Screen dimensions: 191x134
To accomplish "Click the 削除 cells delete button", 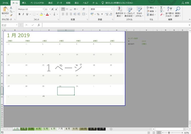I will (151, 11).
